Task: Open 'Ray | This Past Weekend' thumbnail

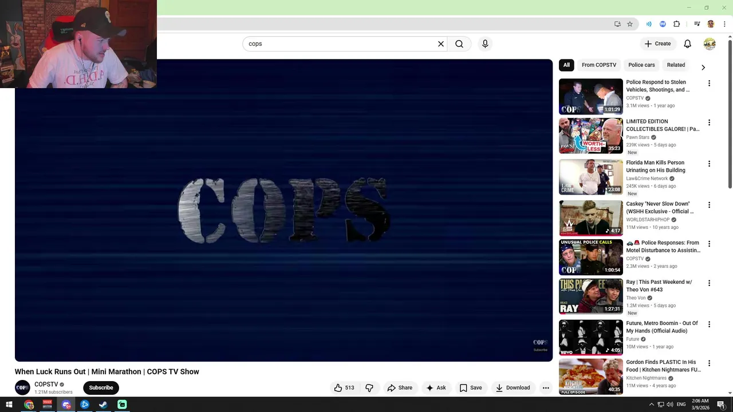Action: [x=590, y=296]
